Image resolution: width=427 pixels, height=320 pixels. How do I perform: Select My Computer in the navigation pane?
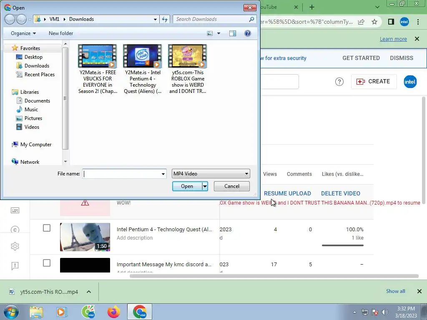[36, 145]
